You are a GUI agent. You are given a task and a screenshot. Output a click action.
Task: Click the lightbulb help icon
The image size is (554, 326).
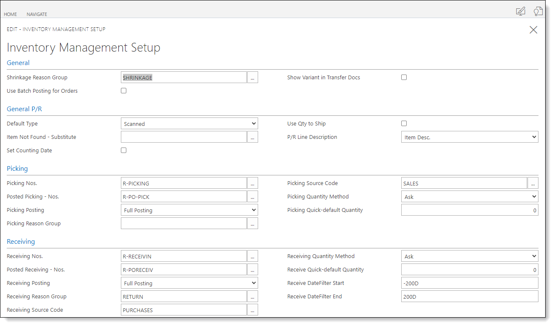pyautogui.click(x=538, y=11)
